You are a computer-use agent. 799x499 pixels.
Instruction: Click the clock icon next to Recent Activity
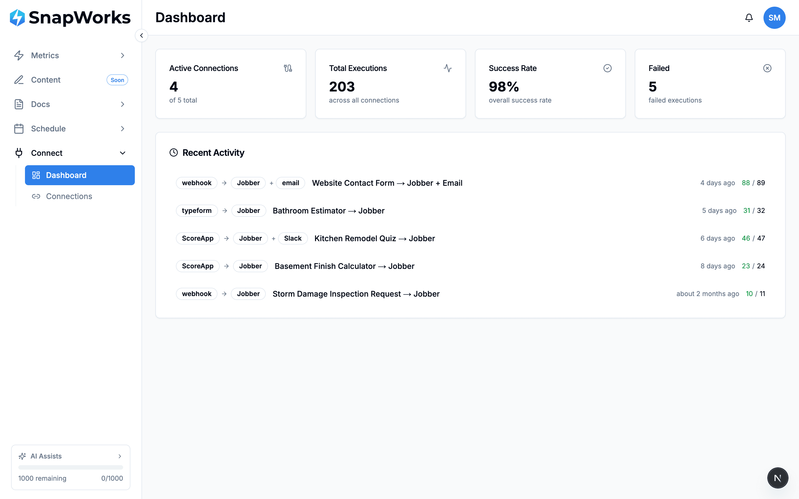pyautogui.click(x=174, y=152)
